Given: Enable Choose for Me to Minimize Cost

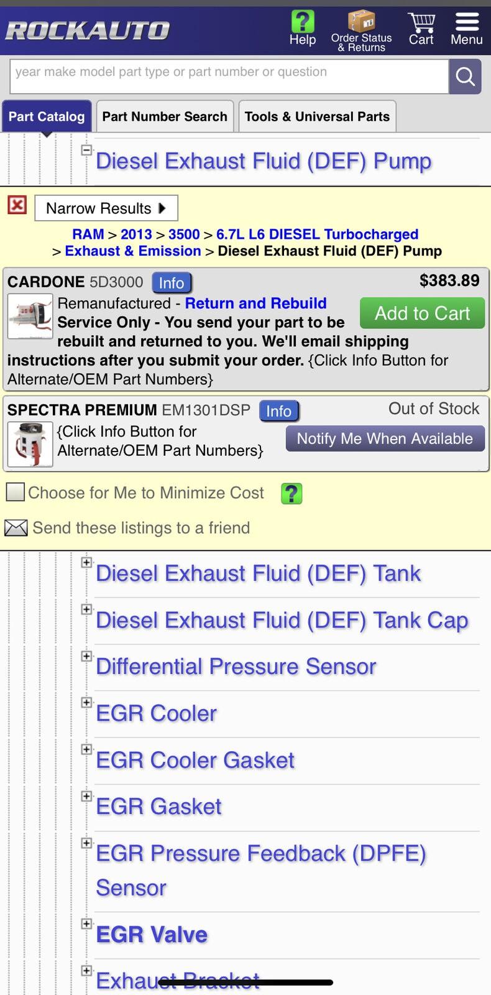Looking at the screenshot, I should [15, 493].
